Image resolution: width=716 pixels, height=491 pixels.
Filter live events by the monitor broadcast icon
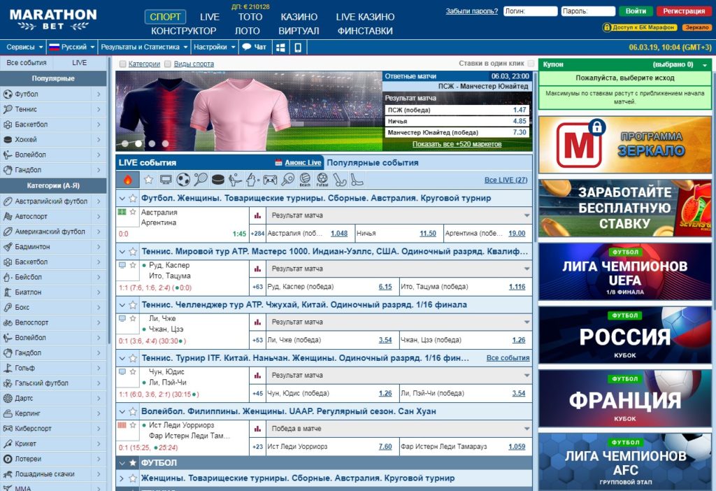[x=166, y=180]
